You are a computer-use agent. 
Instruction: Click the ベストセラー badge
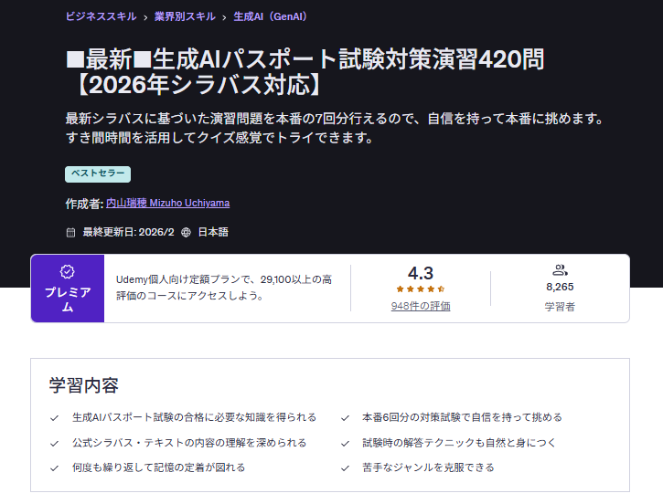pos(98,173)
